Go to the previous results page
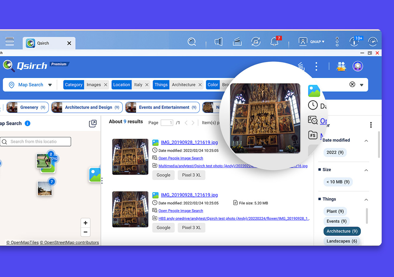394x277 pixels. coord(186,123)
